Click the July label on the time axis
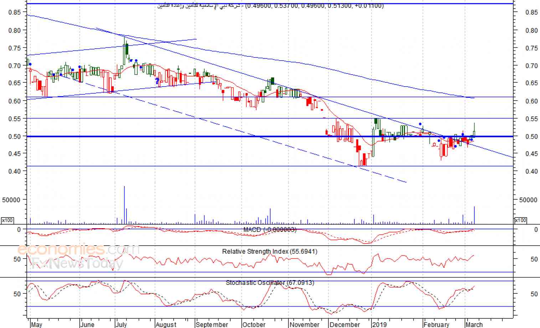Screen dimensions: 540x328 121,324
